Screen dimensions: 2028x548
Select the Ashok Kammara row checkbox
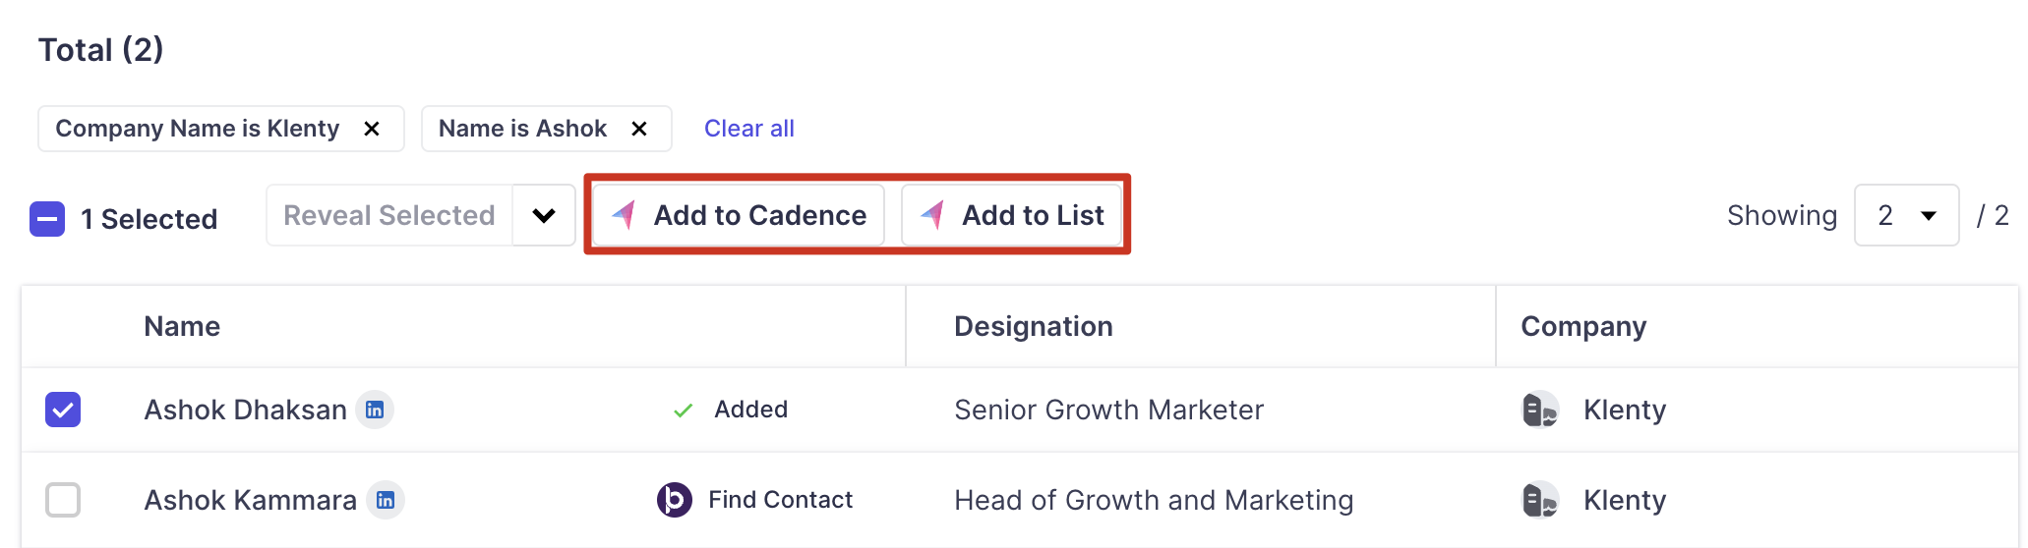[x=63, y=500]
